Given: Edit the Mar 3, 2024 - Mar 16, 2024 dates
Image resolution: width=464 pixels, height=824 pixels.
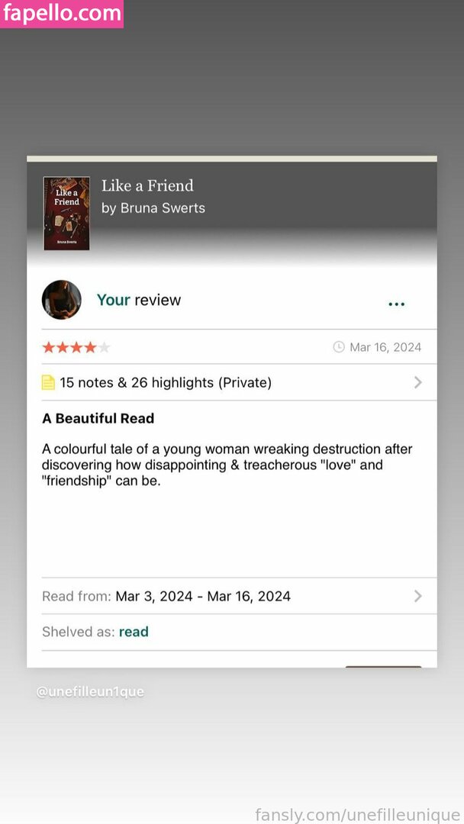Looking at the screenshot, I should [203, 597].
